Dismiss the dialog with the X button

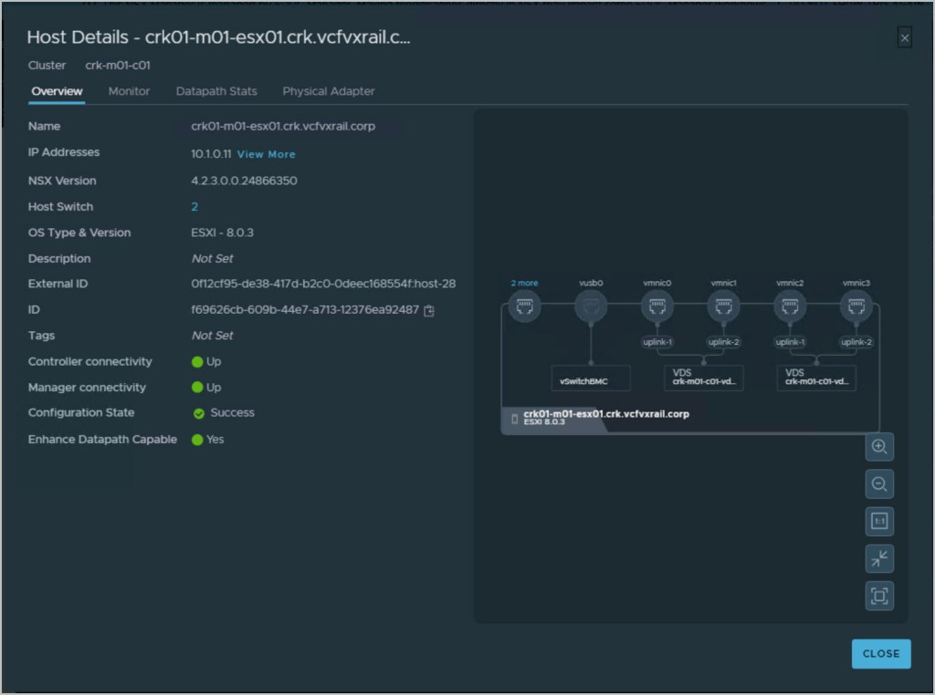(904, 37)
